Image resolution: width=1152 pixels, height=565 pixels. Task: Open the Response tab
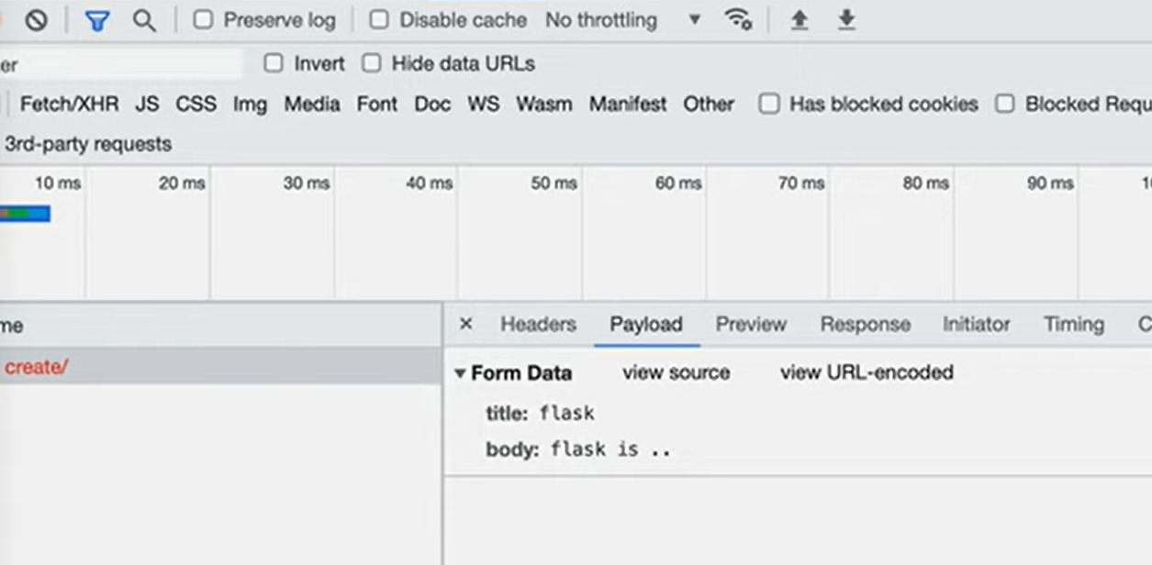click(864, 324)
